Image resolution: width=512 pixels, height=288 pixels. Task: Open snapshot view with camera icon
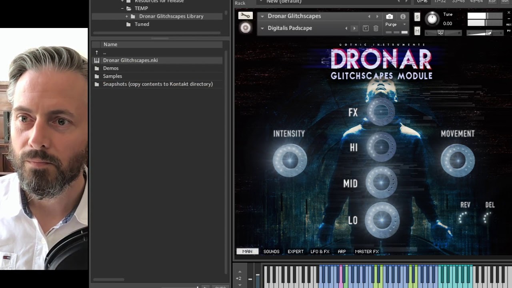tap(389, 16)
